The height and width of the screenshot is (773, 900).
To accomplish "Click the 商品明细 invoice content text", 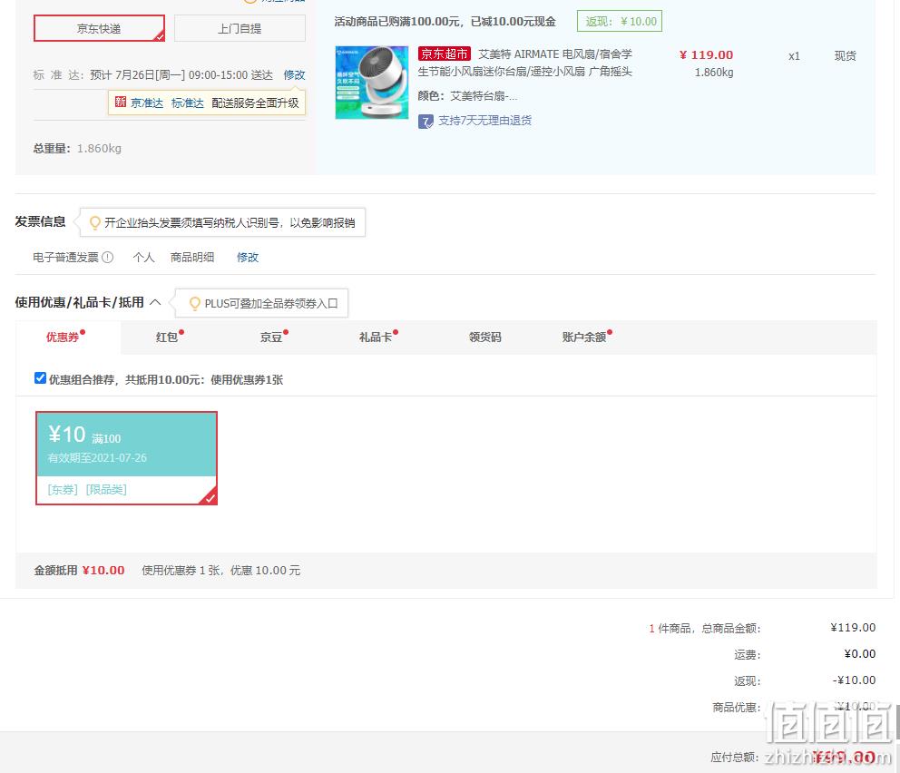I will click(192, 257).
